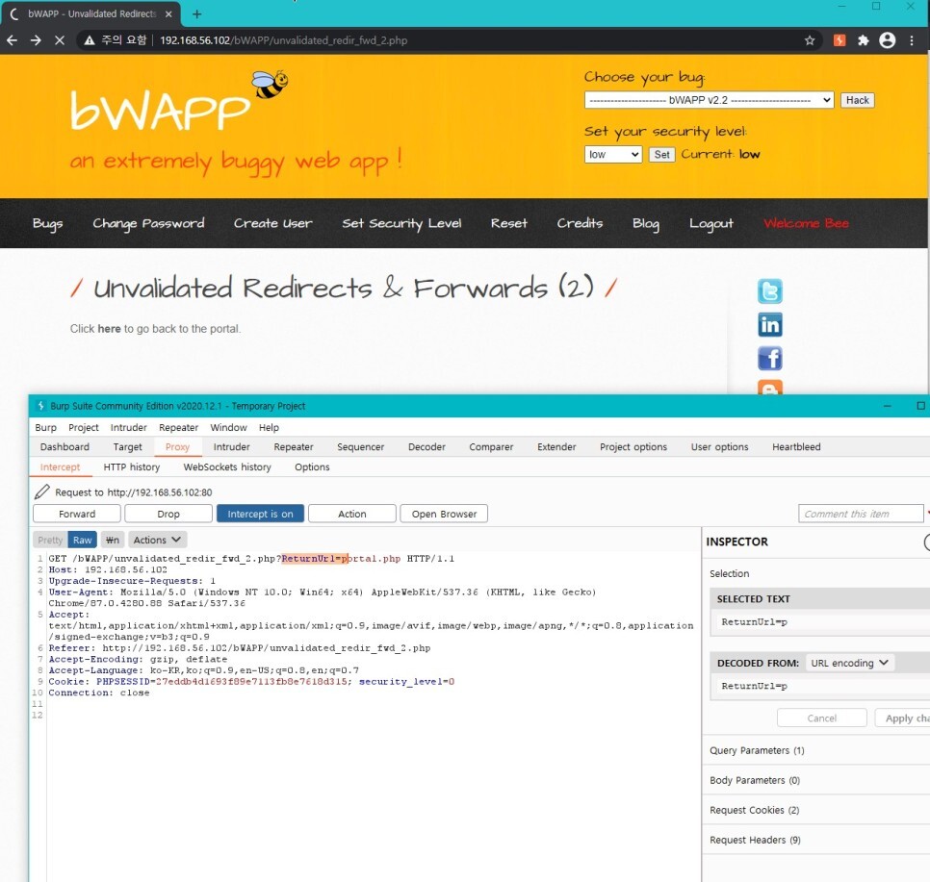Open the Project options tab
Image resolution: width=930 pixels, height=882 pixels.
(x=633, y=447)
